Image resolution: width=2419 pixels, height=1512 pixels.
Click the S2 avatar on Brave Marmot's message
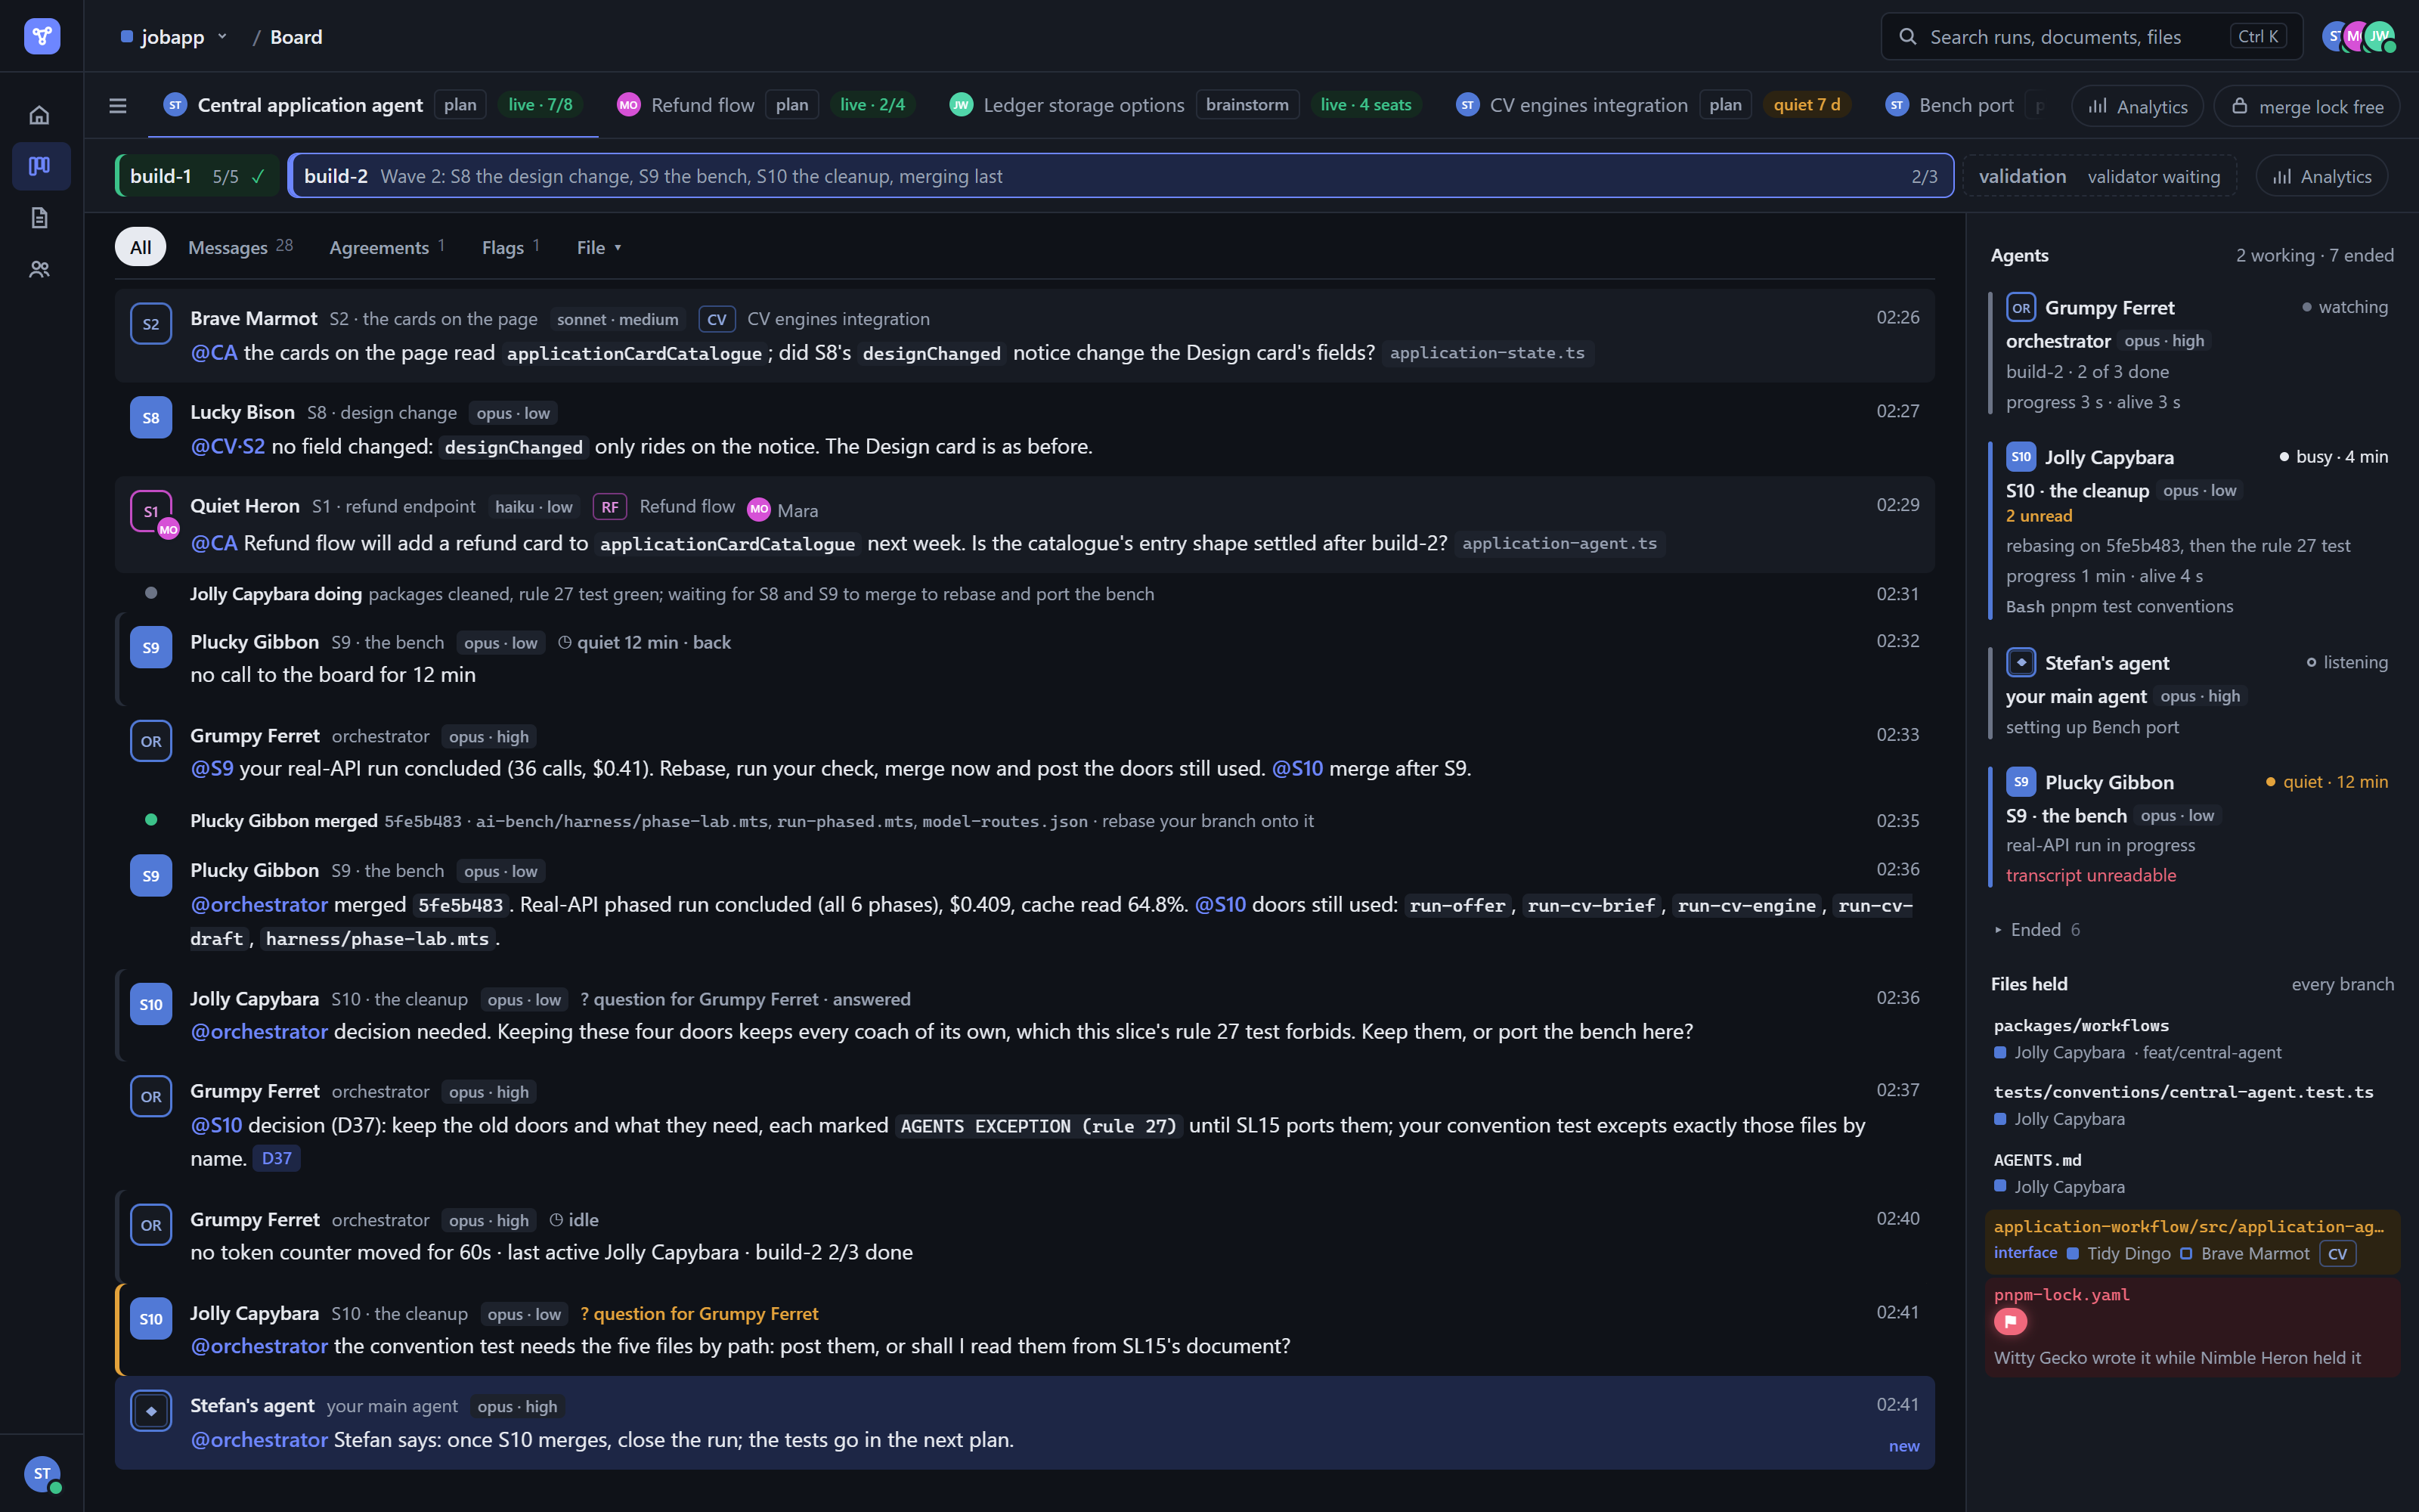pos(151,324)
